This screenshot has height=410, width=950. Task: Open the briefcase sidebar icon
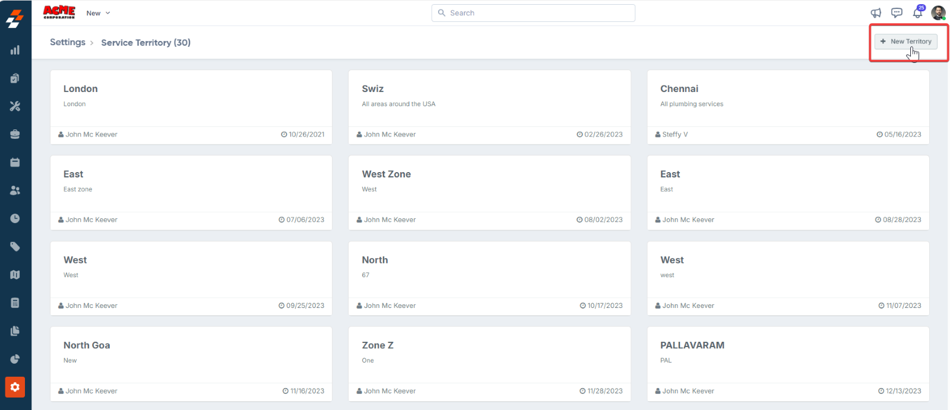tap(15, 134)
